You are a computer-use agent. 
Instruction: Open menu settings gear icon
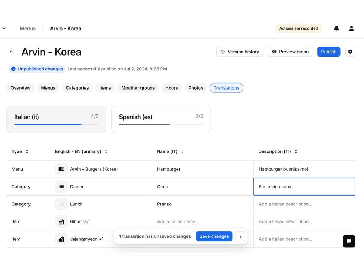[350, 52]
